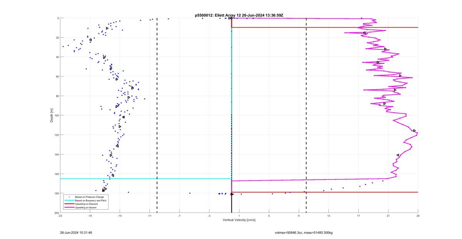This screenshot has width=462, height=239.
Task: Click depth axis tick label '60'
Action: click(57, 76)
